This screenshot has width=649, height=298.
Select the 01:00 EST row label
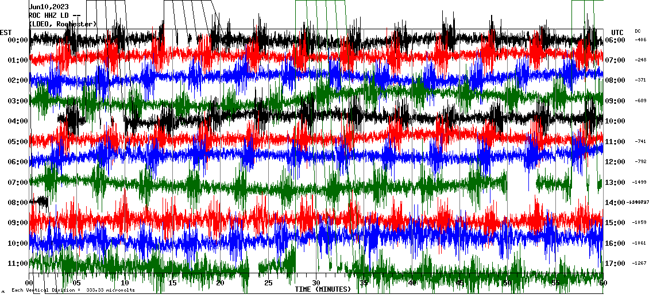click(17, 60)
